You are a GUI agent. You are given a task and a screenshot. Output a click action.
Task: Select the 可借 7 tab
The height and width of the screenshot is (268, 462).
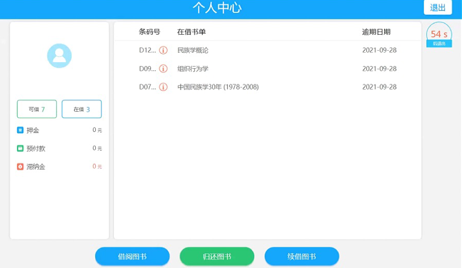37,109
